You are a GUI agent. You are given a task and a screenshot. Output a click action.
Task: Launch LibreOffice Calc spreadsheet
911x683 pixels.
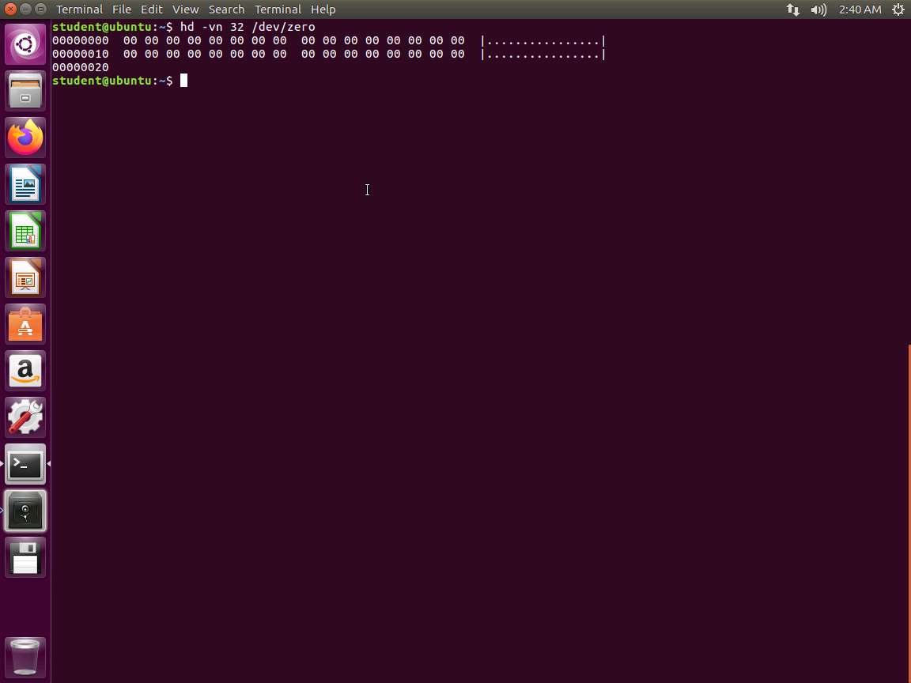25,231
